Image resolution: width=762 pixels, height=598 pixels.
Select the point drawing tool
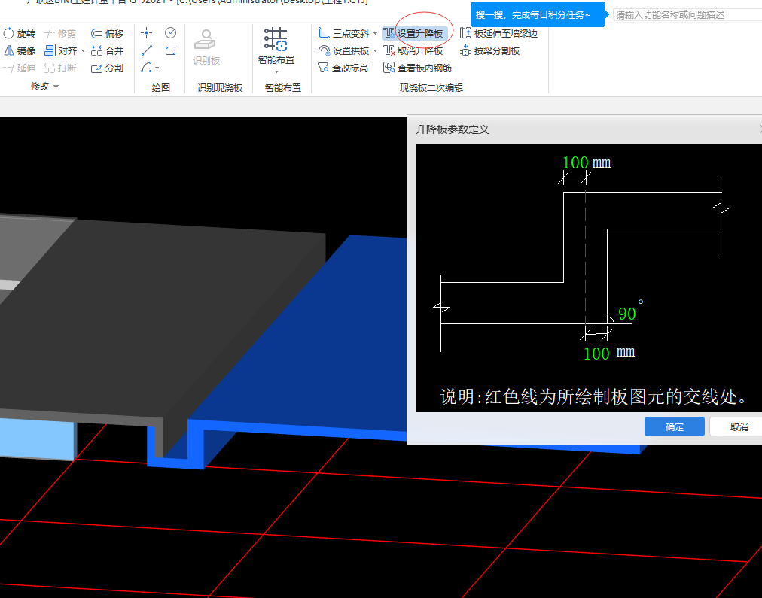(146, 33)
